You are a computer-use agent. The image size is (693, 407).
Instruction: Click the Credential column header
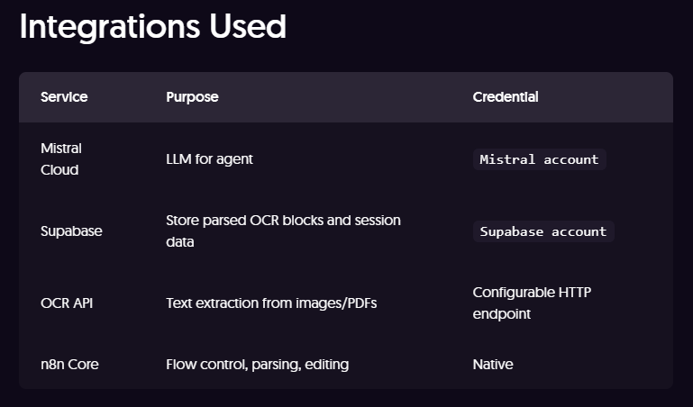505,97
